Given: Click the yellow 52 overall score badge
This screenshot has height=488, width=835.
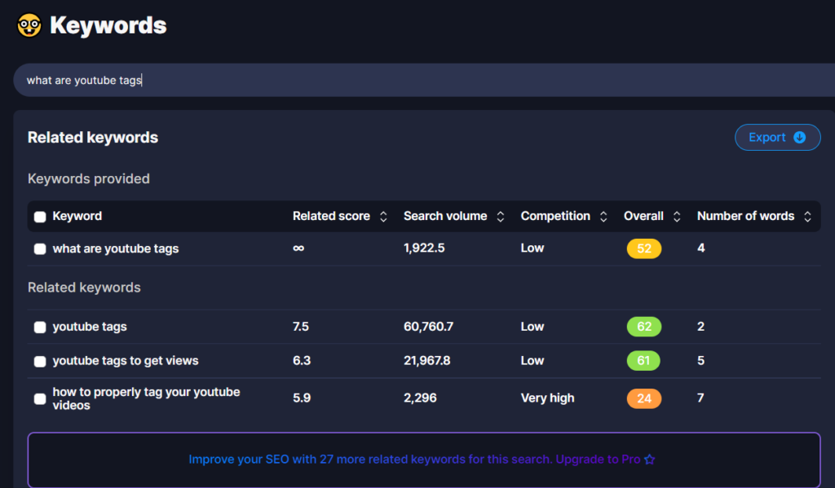Looking at the screenshot, I should 643,248.
